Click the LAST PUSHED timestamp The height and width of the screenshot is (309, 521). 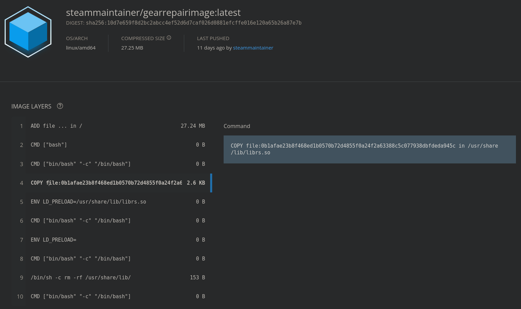pos(211,48)
